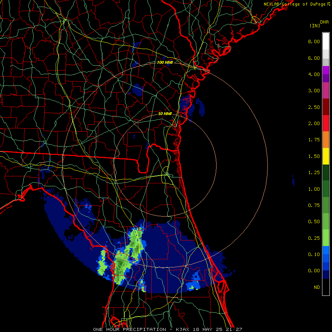Image resolution: width=332 pixels, height=332 pixels.
Task: Click the 0.50 legend value
Action: [x=314, y=222]
